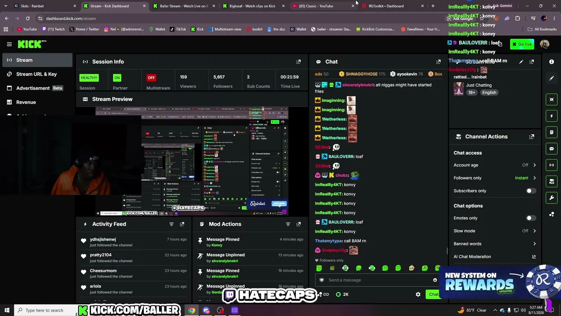Switch to the IRLToolkit Dashboard tab
561x316 pixels.
[x=393, y=6]
